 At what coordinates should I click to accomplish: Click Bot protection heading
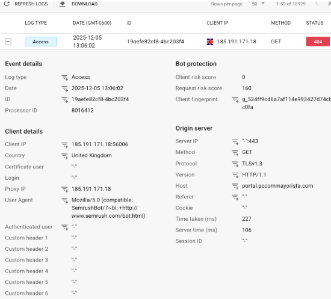pyautogui.click(x=196, y=64)
